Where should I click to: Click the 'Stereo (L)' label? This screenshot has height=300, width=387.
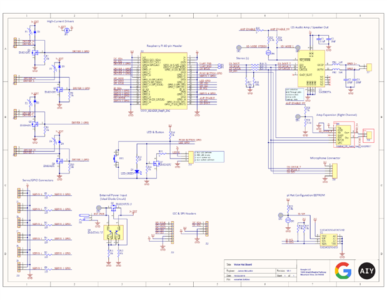tap(243, 58)
